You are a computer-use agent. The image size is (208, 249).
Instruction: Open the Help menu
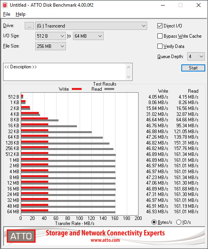[x=20, y=14]
